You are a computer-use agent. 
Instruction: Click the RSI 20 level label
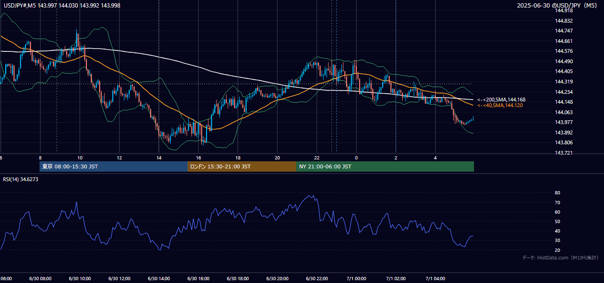(557, 250)
